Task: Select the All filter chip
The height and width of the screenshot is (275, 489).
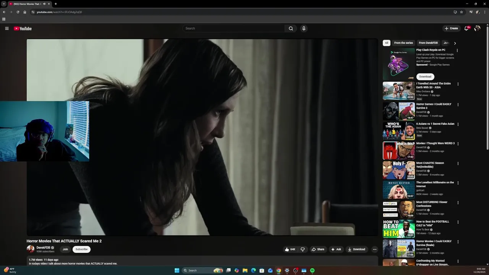Action: coord(387,43)
